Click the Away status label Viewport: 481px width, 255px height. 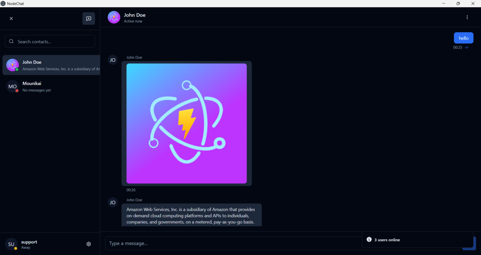point(26,247)
